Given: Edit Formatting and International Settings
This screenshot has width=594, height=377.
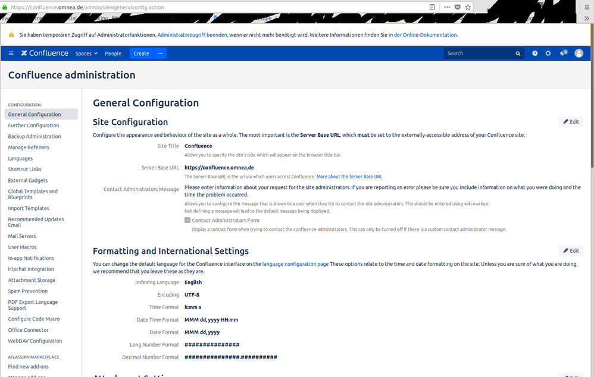Looking at the screenshot, I should (x=571, y=250).
